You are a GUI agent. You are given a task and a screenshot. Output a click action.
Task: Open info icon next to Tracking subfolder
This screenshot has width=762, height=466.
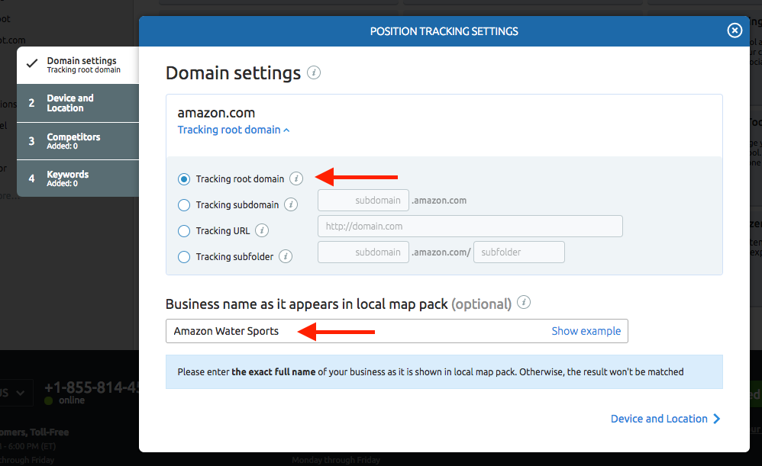coord(286,256)
